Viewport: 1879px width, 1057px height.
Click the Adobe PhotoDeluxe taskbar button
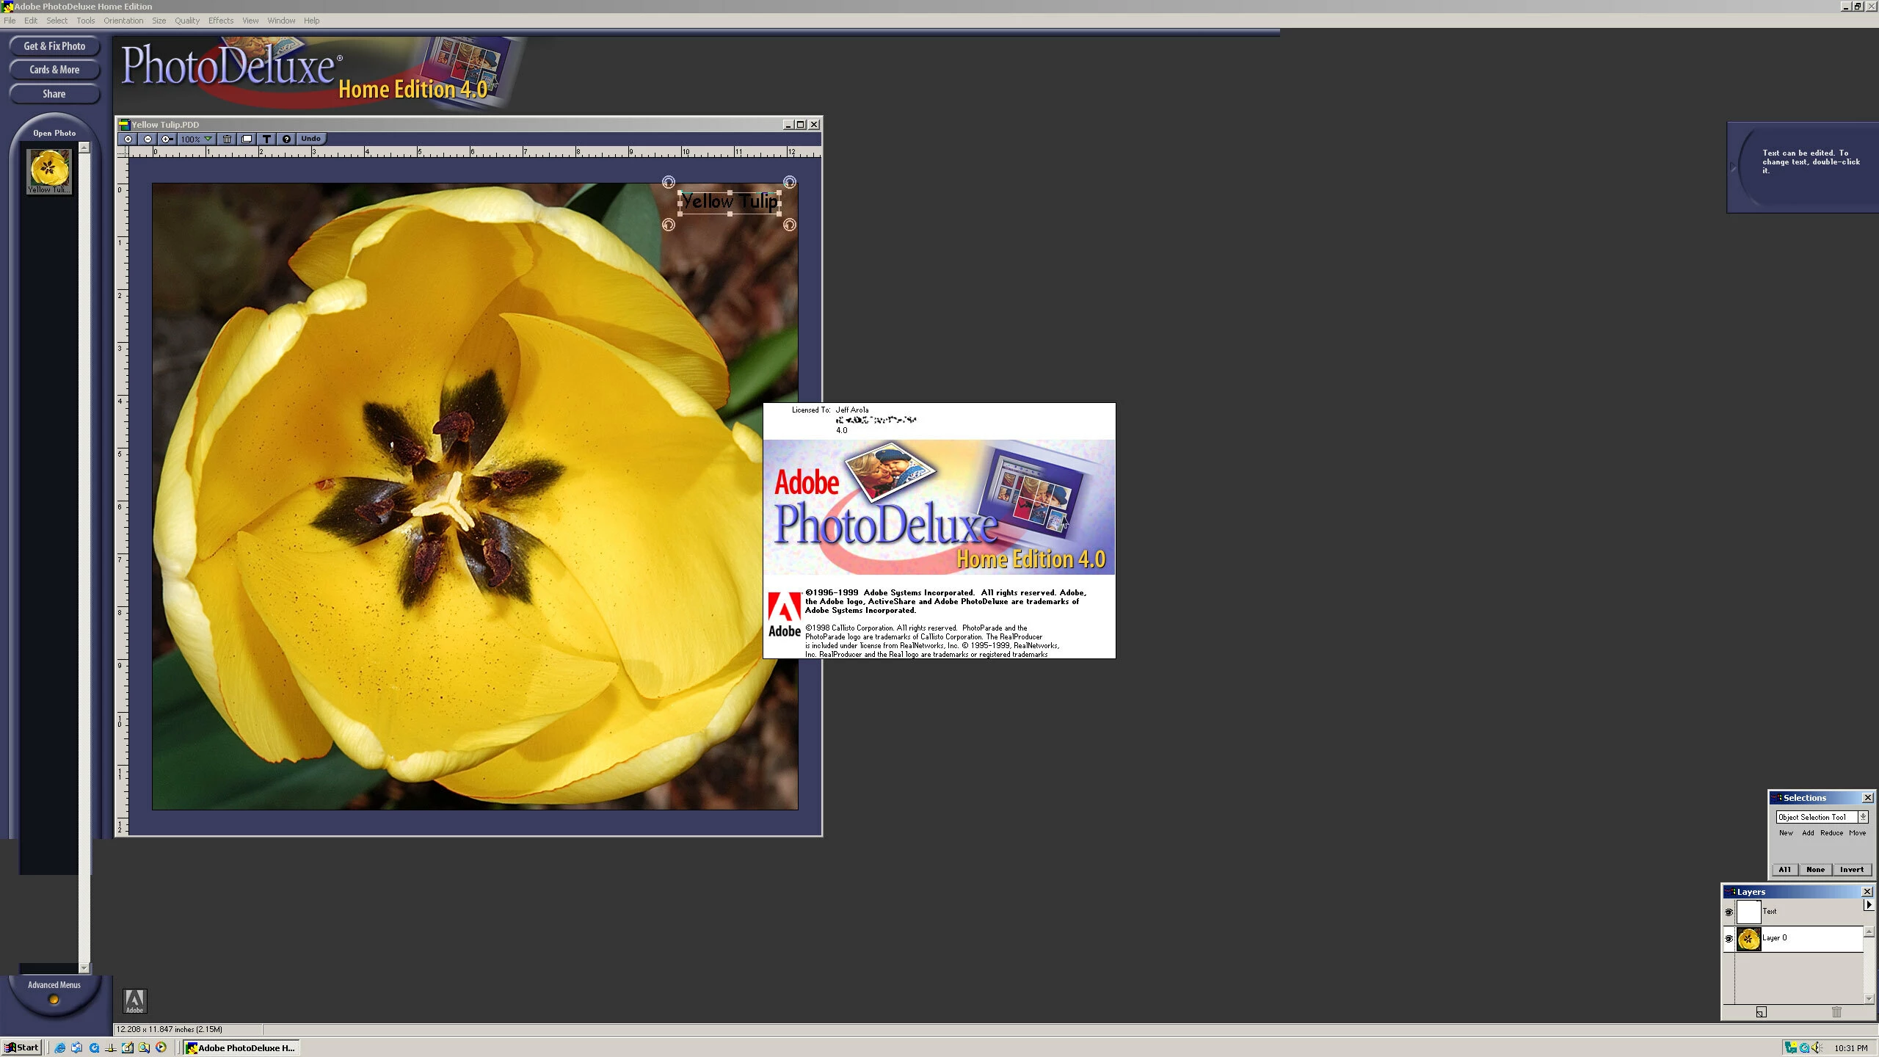[x=241, y=1047]
